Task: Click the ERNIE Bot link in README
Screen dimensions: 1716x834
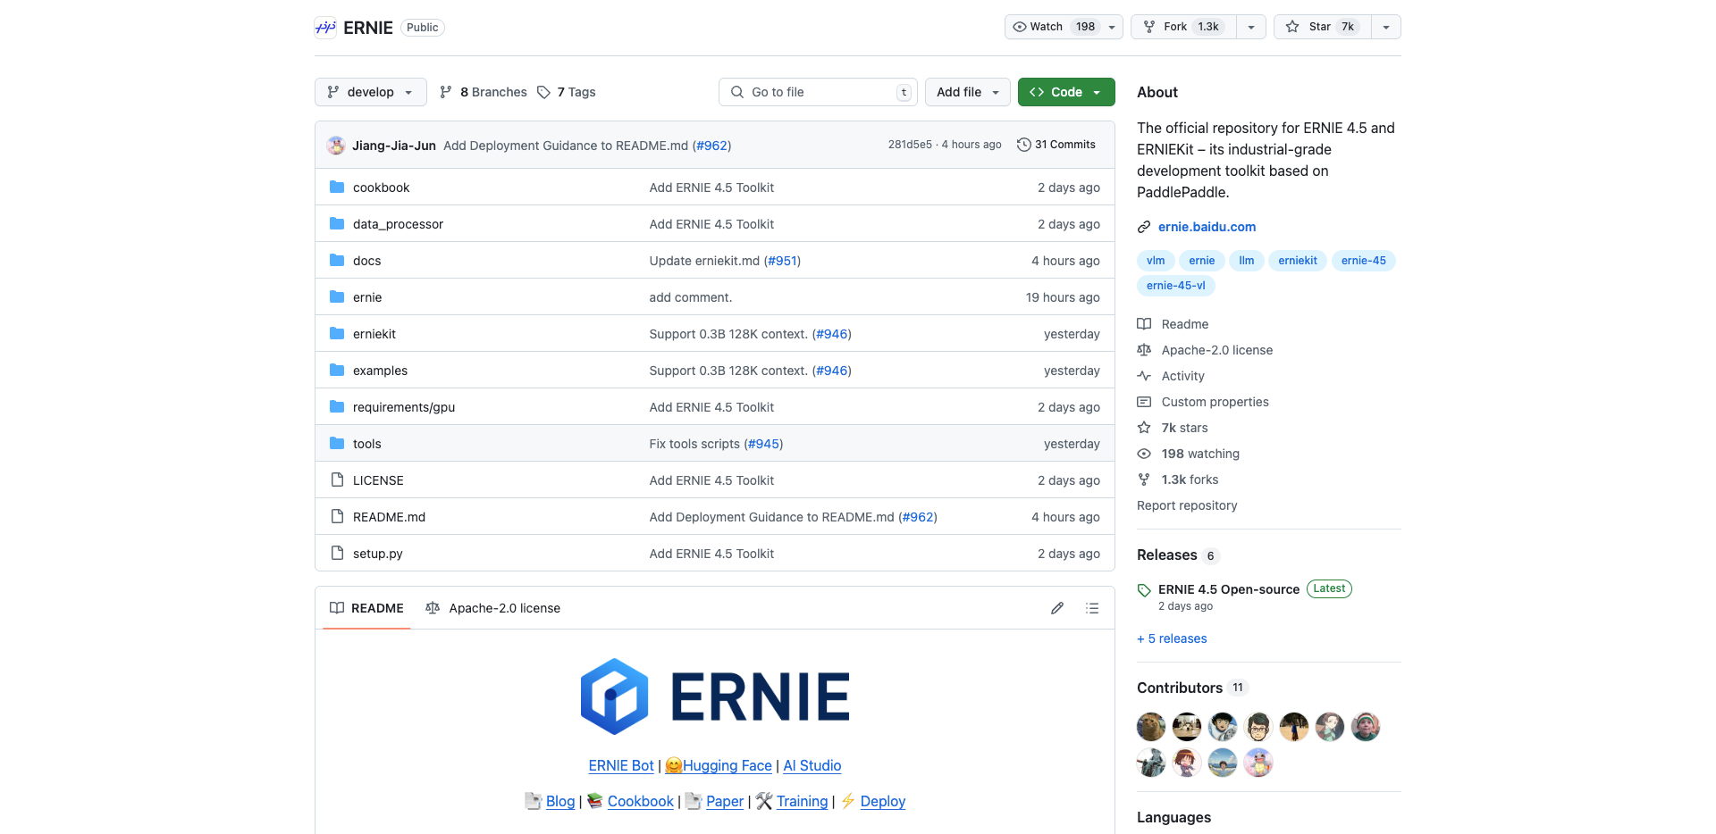Action: point(621,765)
